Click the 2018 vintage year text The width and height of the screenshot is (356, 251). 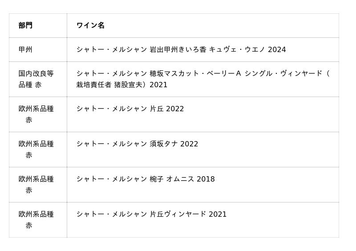tap(206, 179)
